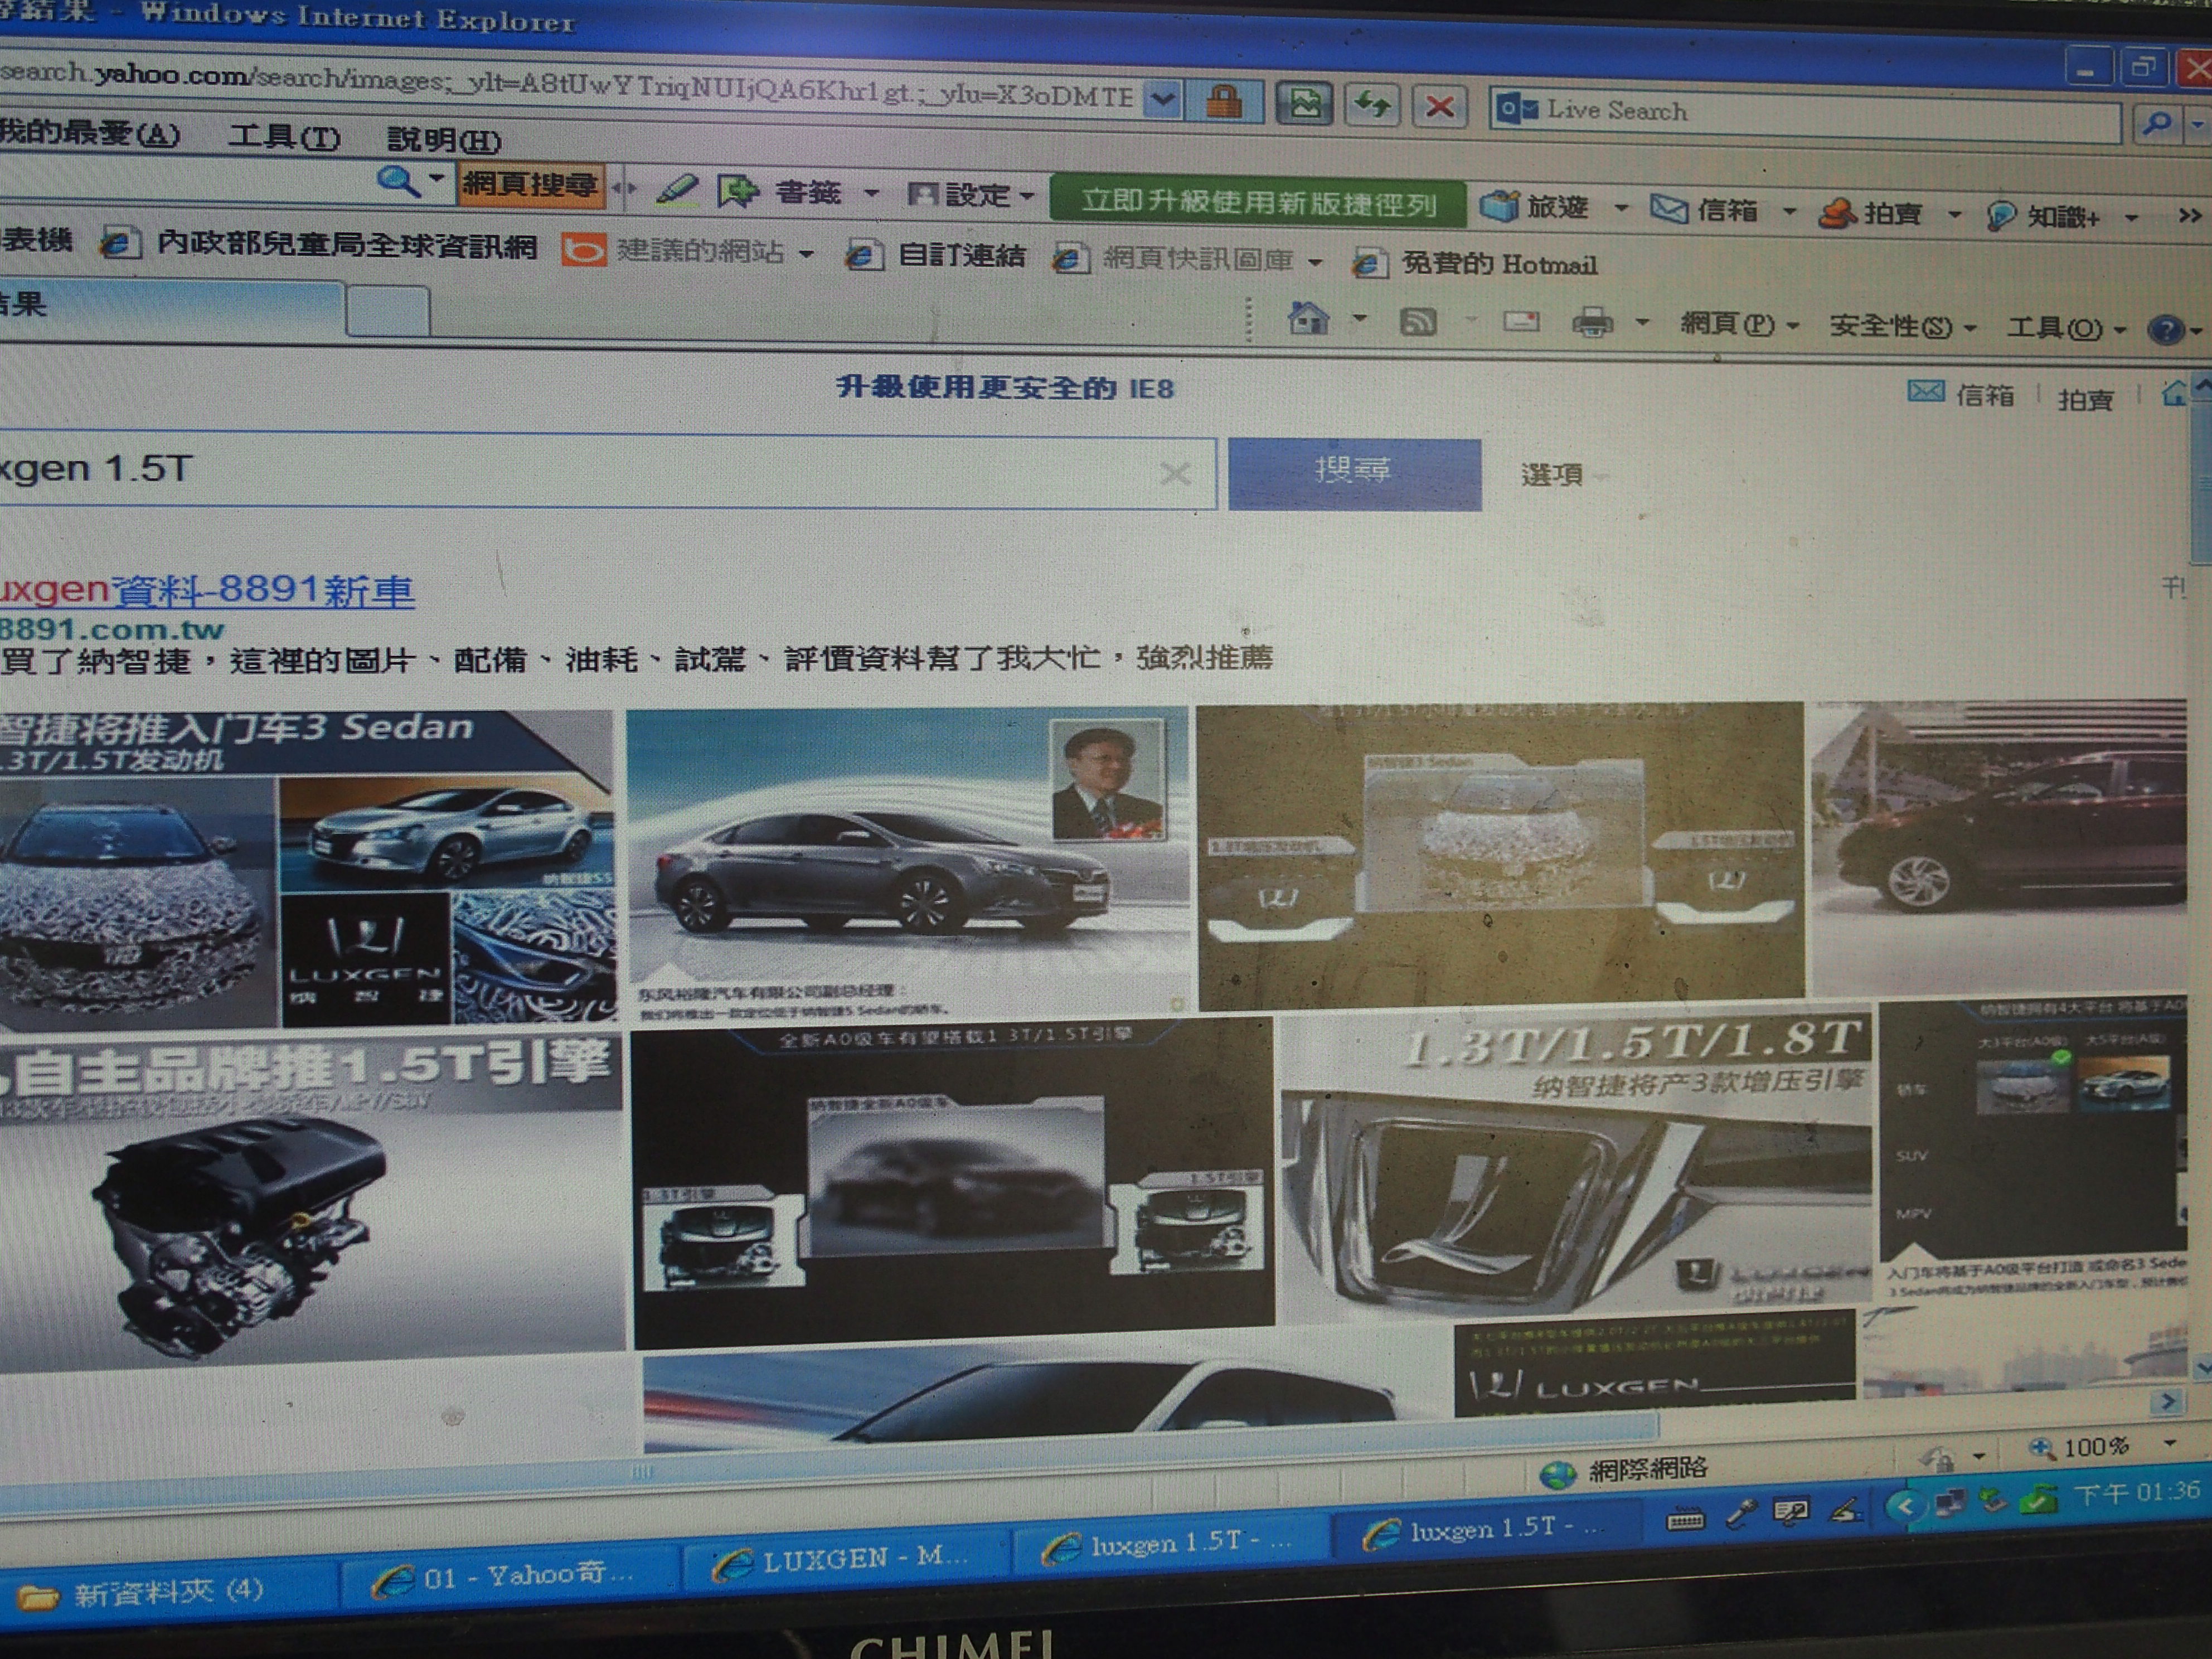The height and width of the screenshot is (1659, 2212).
Task: Open the 旅遊 travel toolbar button
Action: 1534,207
